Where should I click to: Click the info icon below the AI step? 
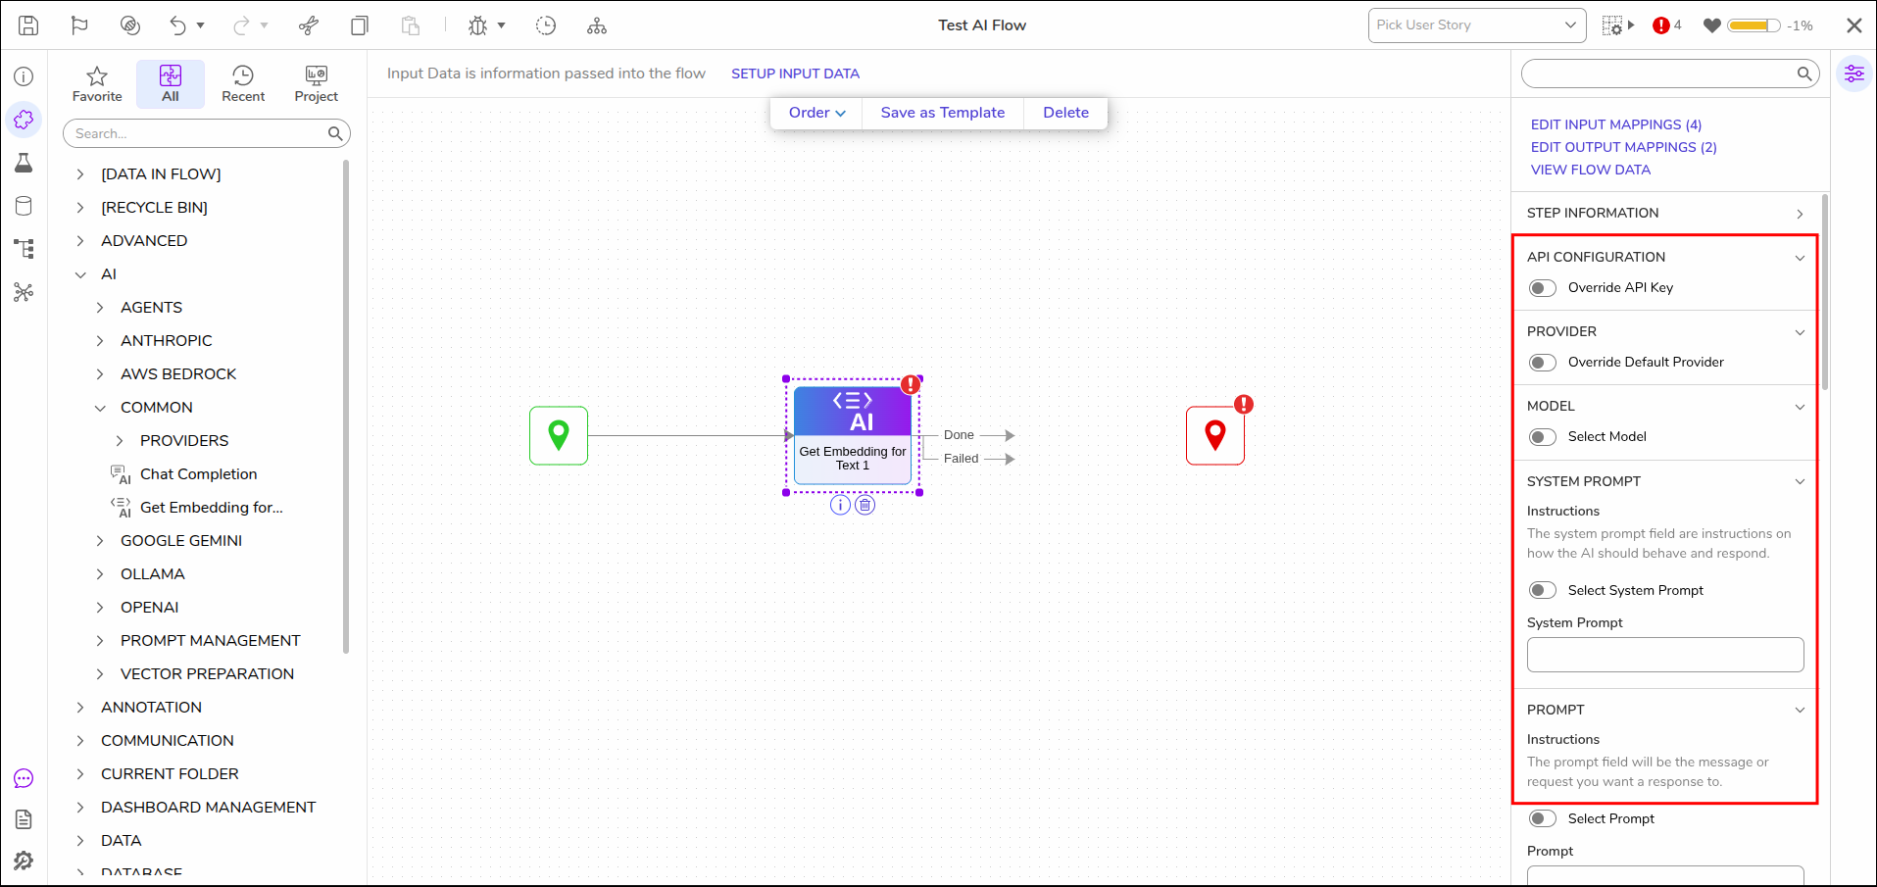(840, 505)
